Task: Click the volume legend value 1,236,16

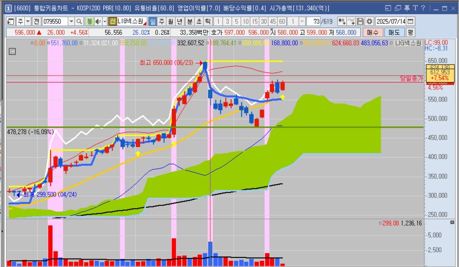Action: [411, 223]
